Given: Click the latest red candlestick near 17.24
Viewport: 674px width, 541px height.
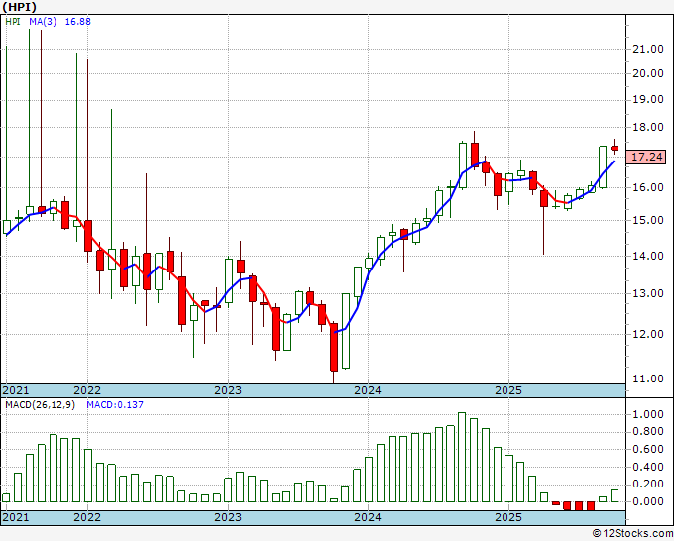Looking at the screenshot, I should click(x=615, y=148).
